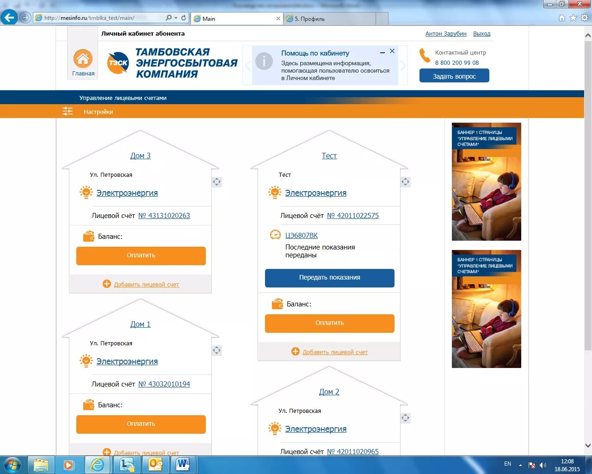Click the wallet icon by Баланс in Дом 3
Image resolution: width=592 pixels, height=474 pixels.
point(88,237)
